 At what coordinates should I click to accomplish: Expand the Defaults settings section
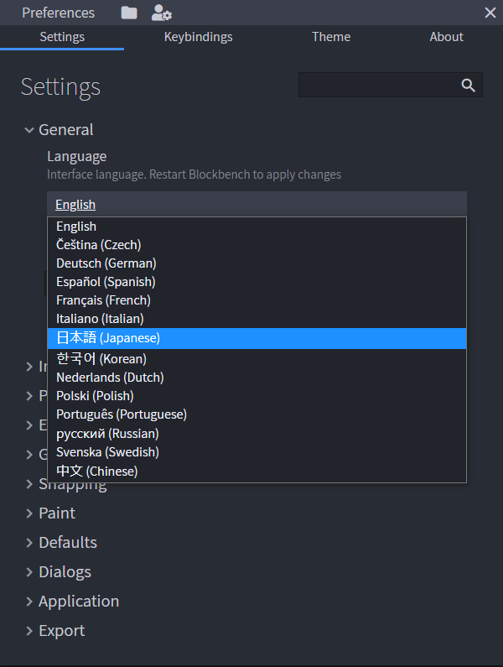pyautogui.click(x=67, y=542)
